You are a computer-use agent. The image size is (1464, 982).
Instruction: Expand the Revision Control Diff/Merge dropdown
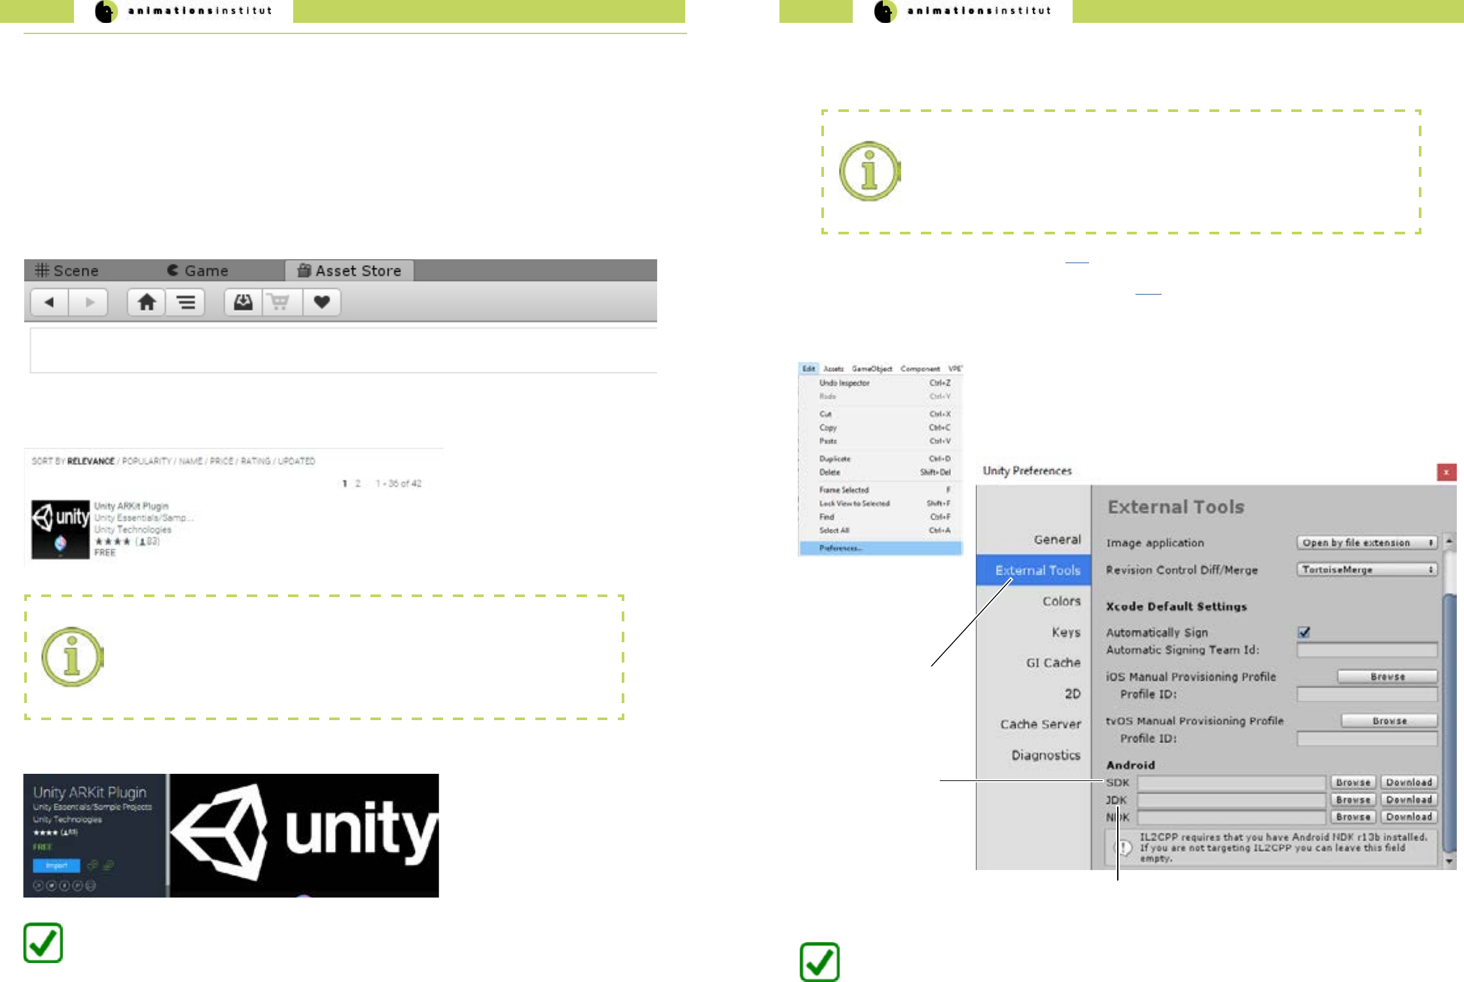point(1366,570)
